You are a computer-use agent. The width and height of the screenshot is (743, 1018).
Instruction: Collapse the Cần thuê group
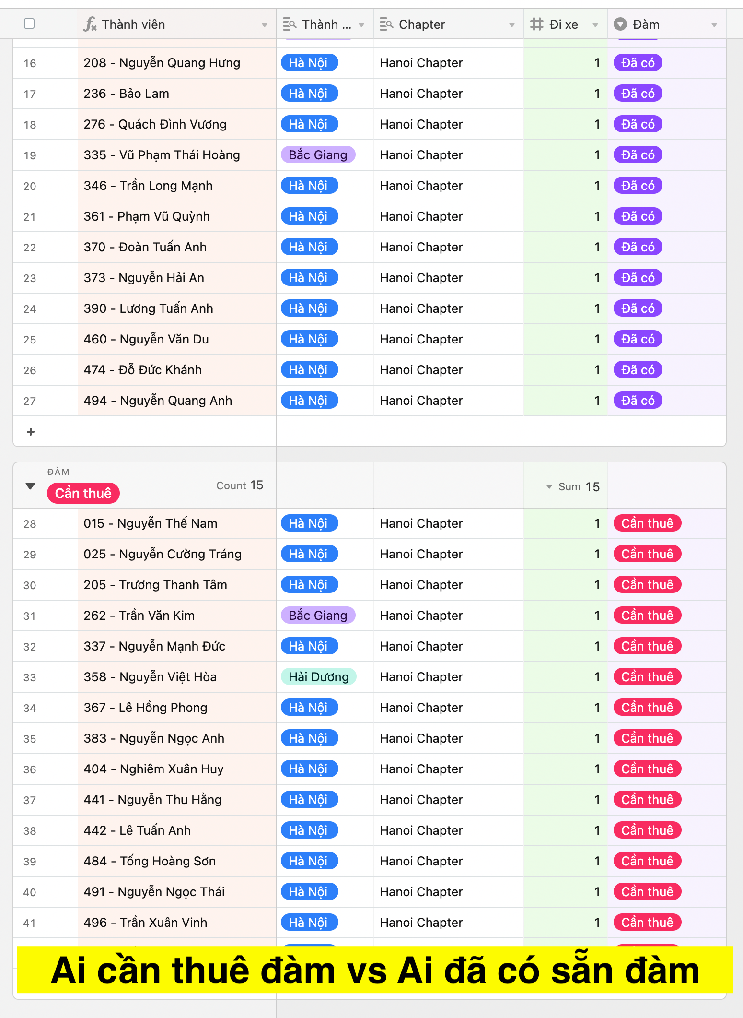[x=30, y=486]
